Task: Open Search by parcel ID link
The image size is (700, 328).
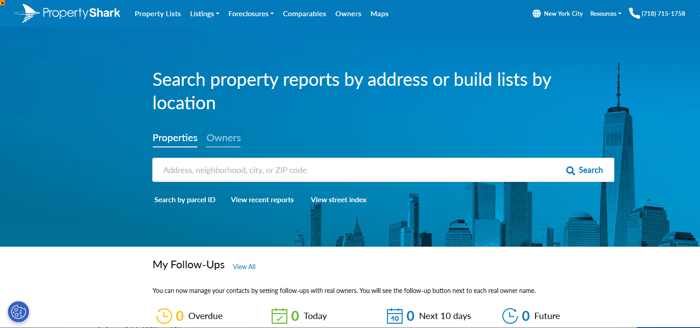Action: pos(185,200)
